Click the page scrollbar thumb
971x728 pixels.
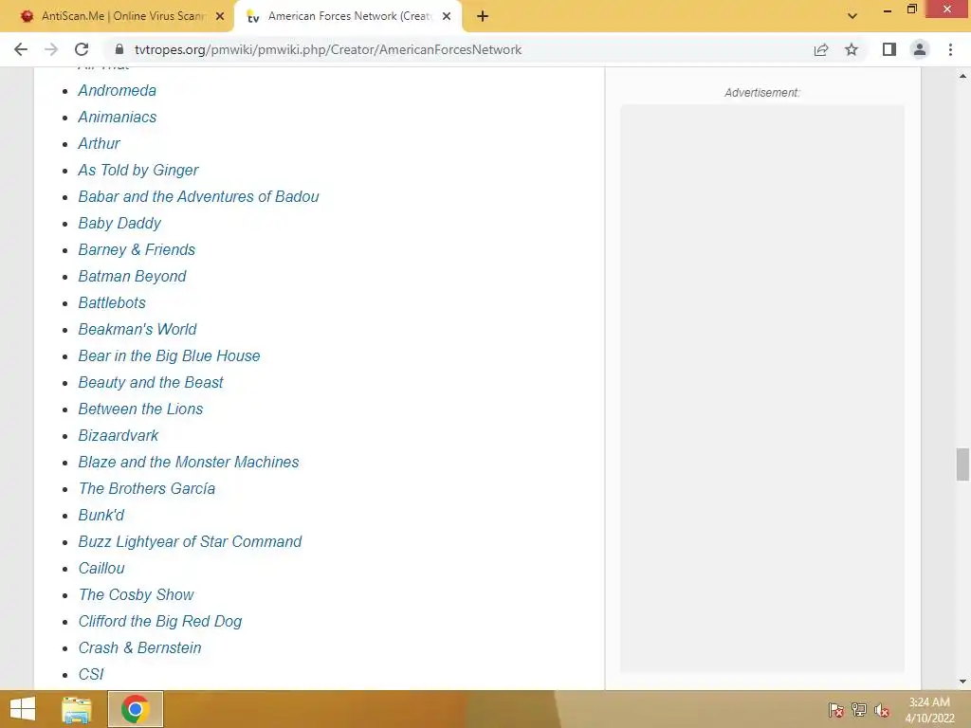click(x=962, y=464)
